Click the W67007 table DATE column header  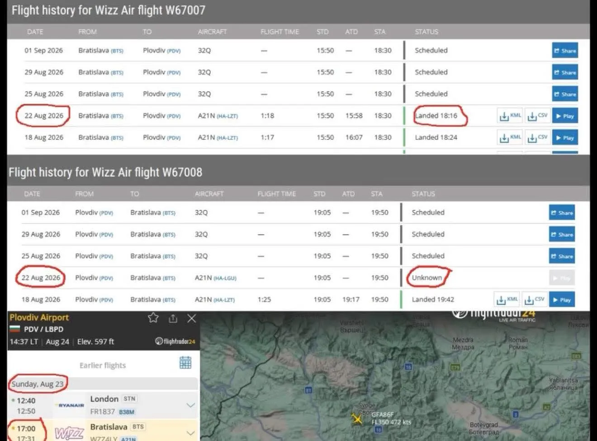click(x=35, y=32)
